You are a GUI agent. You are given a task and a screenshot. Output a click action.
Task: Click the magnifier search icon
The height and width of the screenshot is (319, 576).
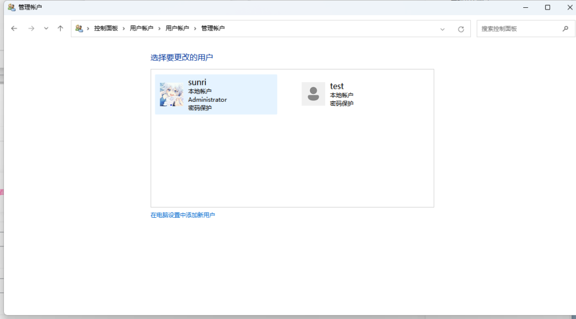pyautogui.click(x=565, y=29)
